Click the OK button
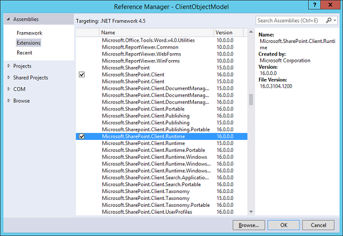The width and height of the screenshot is (343, 236). (284, 225)
